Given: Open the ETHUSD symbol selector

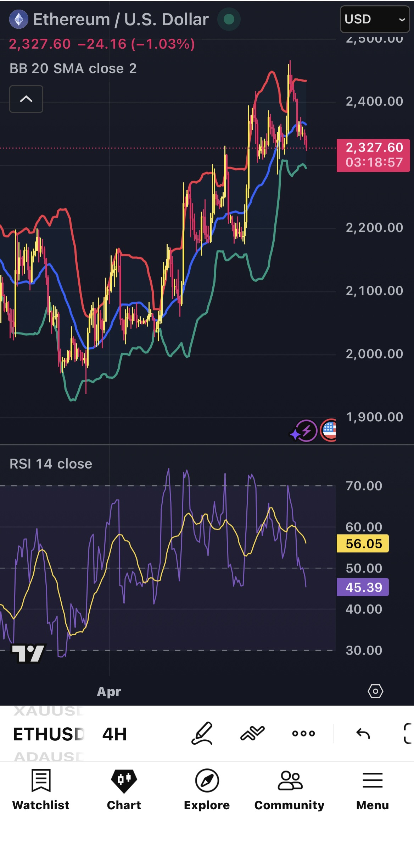Looking at the screenshot, I should click(49, 734).
